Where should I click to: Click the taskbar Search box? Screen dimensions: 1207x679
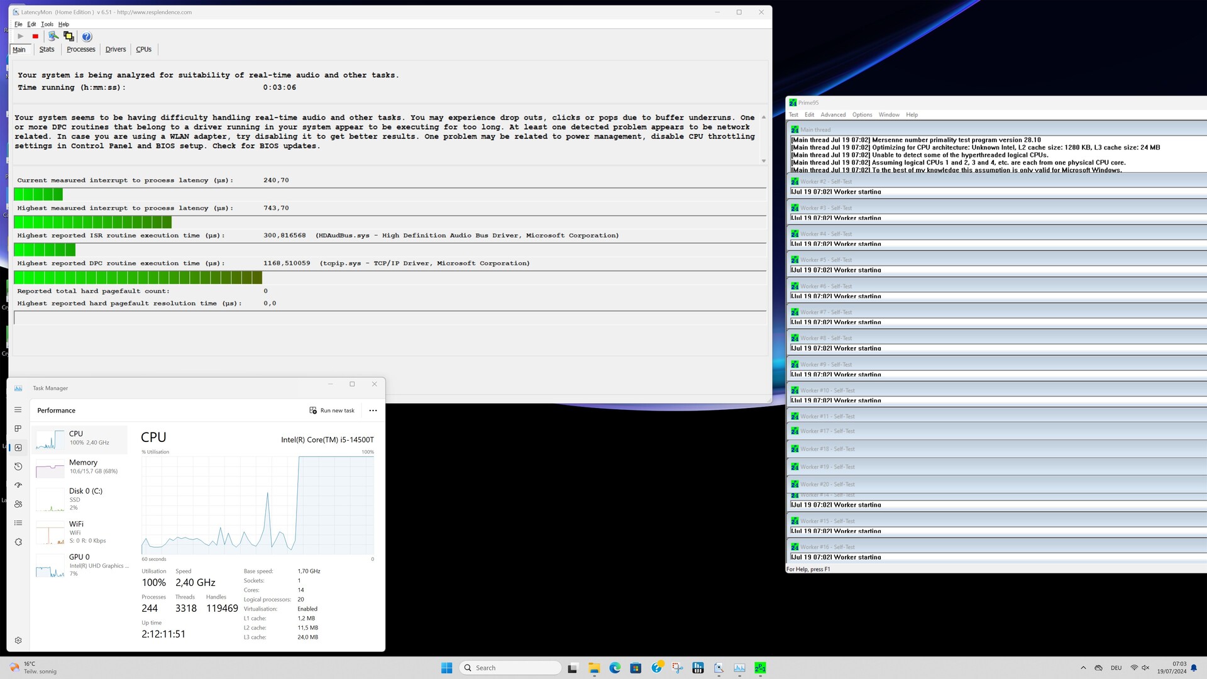pos(510,668)
